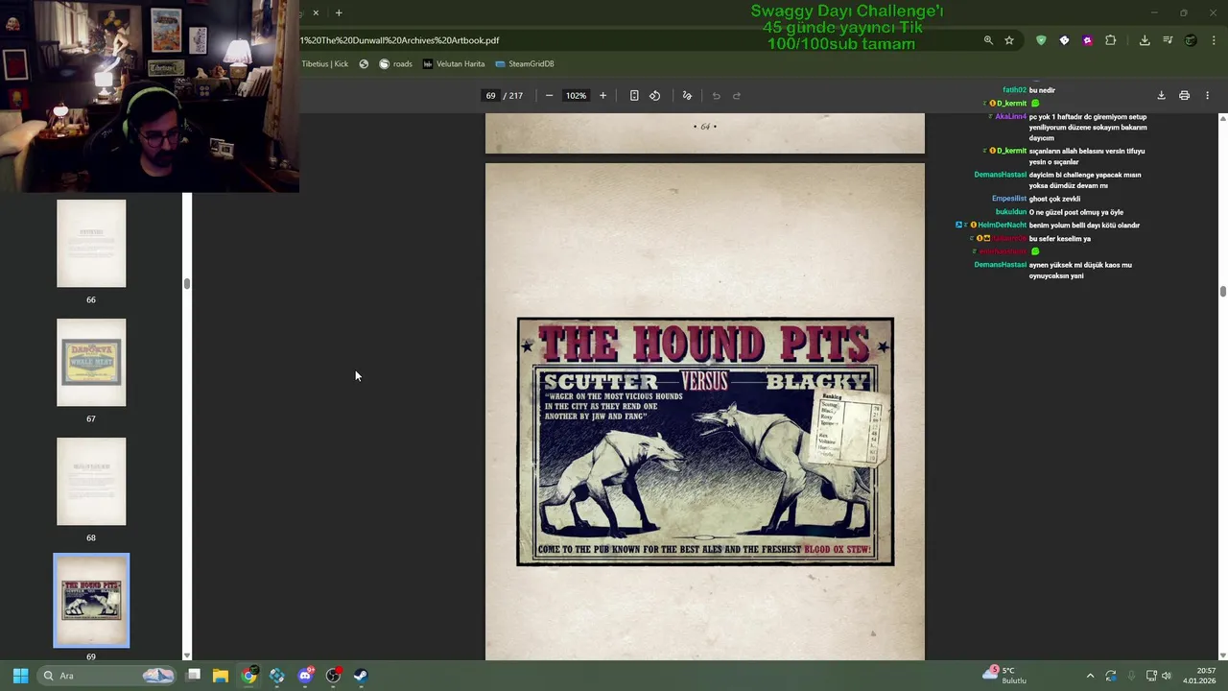Select page 66 thumbnail

click(x=91, y=244)
